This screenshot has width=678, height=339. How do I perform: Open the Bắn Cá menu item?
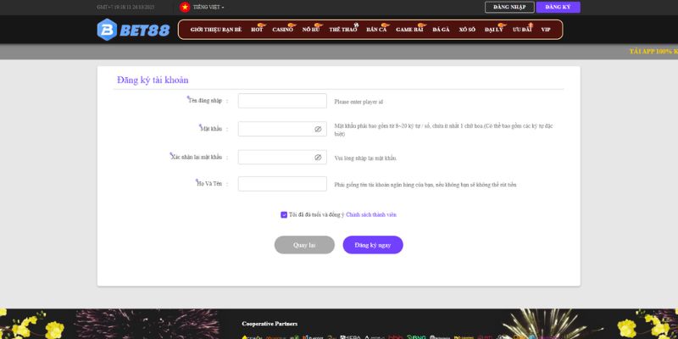pyautogui.click(x=376, y=30)
